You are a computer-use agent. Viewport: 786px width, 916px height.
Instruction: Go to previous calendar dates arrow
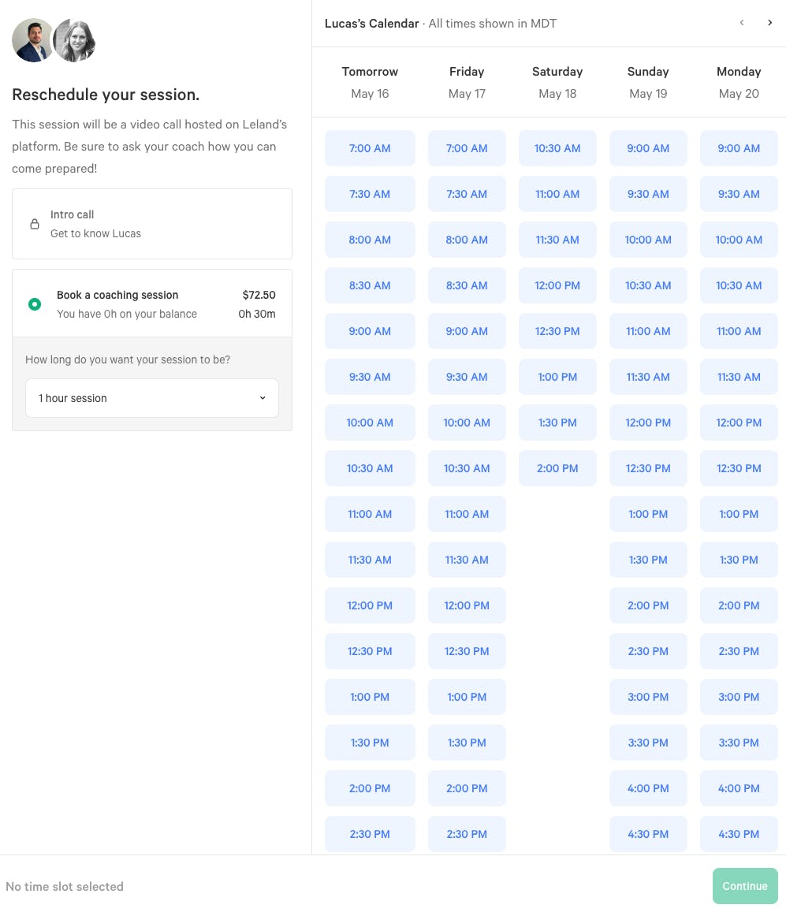[x=742, y=23]
